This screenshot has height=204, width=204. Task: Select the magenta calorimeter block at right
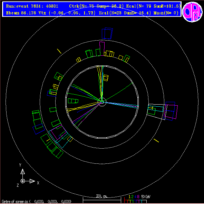pos(171,112)
